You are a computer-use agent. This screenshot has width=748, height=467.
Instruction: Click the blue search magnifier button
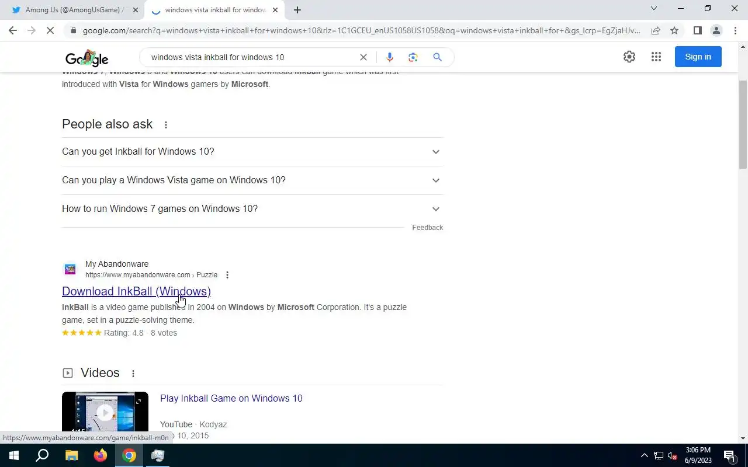pyautogui.click(x=437, y=57)
